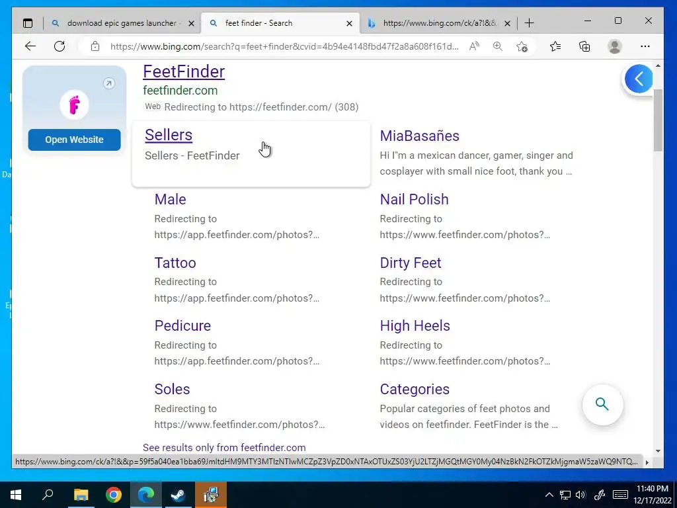The height and width of the screenshot is (508, 677).
Task: Open the Soles sublink
Action: [x=173, y=389]
